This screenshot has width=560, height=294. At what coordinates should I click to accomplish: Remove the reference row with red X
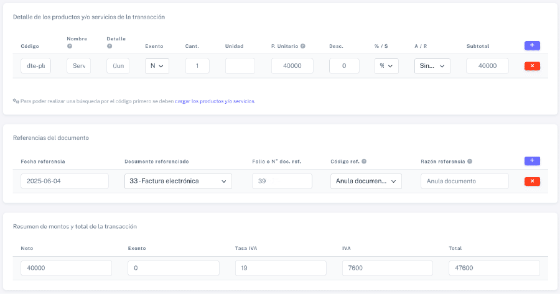(x=532, y=181)
